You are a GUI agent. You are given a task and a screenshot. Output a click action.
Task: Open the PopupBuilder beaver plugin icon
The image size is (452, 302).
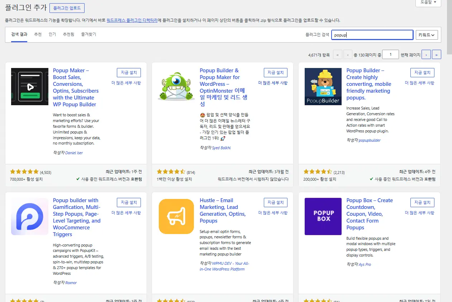pos(323,87)
